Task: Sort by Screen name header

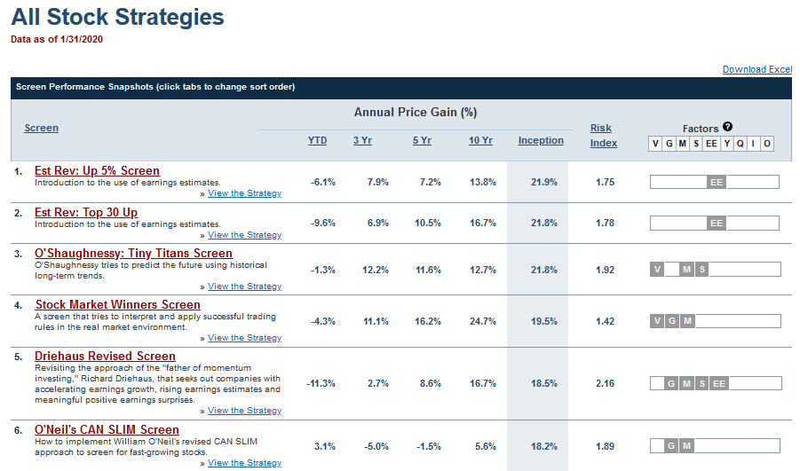Action: [42, 128]
